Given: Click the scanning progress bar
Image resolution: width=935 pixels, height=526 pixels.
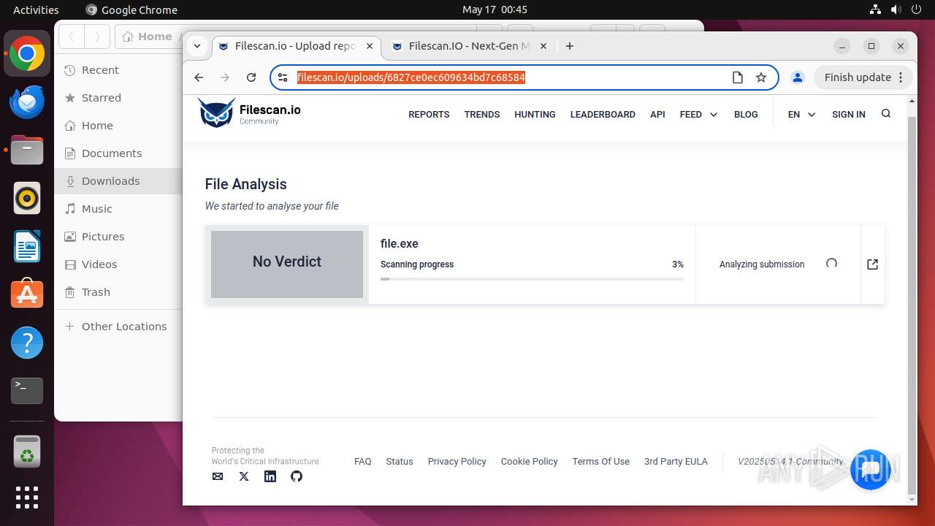Looking at the screenshot, I should coord(532,278).
